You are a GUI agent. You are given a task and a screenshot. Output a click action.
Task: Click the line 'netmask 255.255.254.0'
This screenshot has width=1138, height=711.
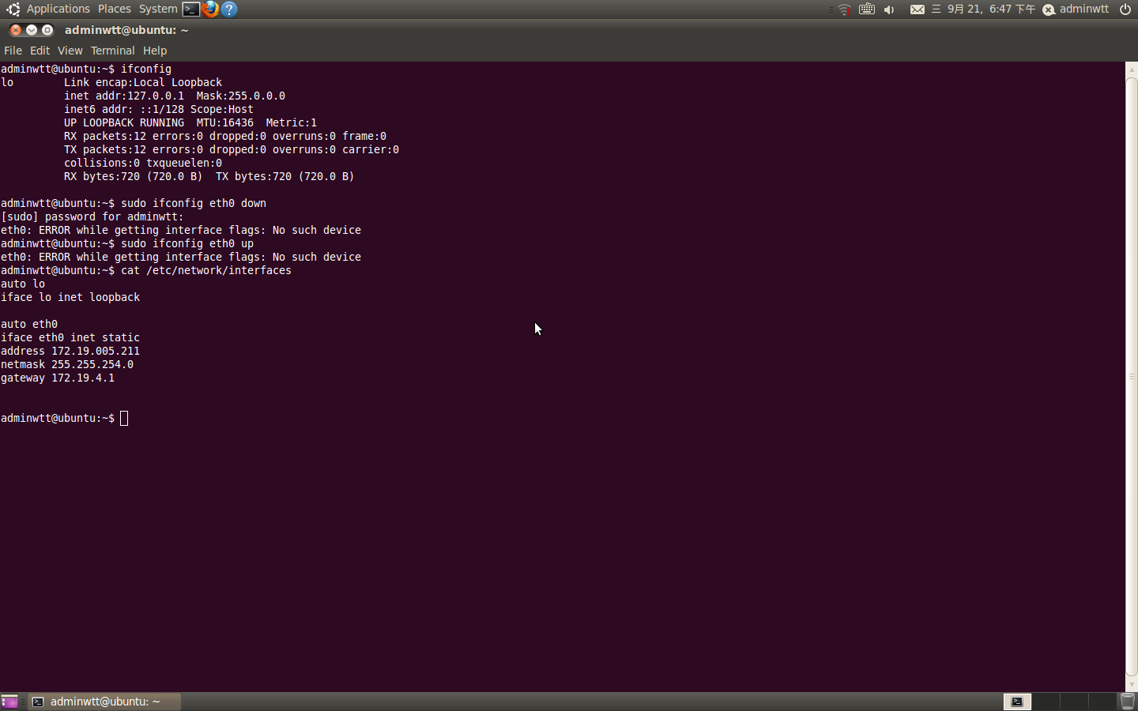pos(67,364)
